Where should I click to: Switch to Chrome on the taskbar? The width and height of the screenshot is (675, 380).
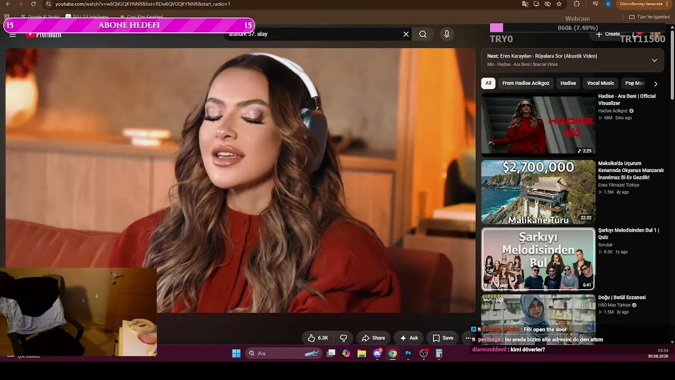pyautogui.click(x=392, y=354)
